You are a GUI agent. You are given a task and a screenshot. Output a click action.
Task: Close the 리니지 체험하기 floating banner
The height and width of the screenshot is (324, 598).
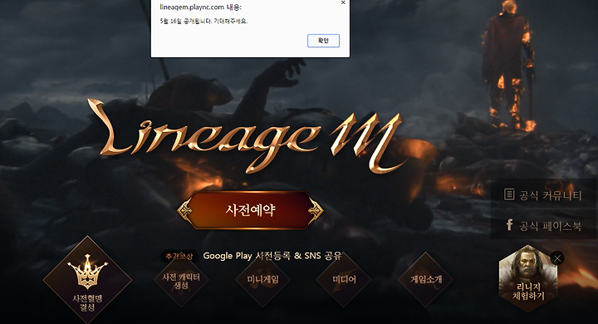tap(557, 258)
